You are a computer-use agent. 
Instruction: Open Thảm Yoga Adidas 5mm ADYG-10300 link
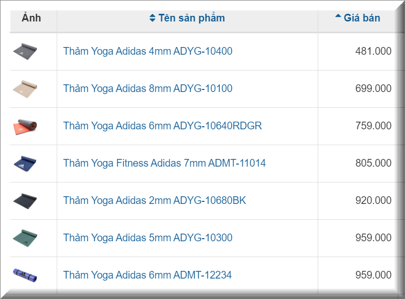148,238
